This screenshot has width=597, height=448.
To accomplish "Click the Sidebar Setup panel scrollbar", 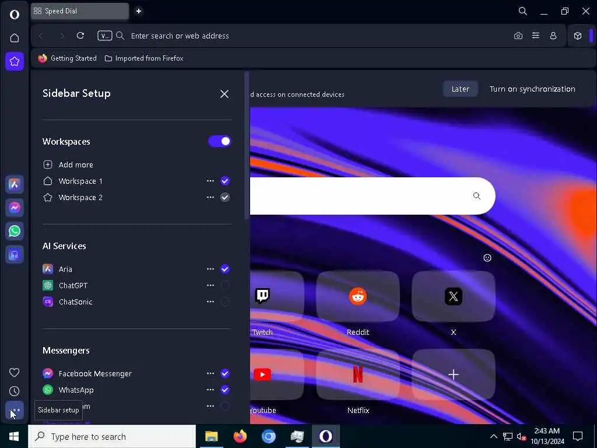I will 247,146.
